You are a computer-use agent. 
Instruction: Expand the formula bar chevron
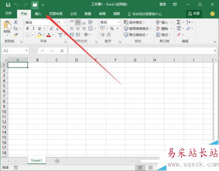click(215, 50)
